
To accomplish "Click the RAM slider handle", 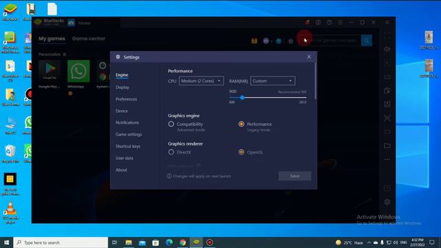I will click(x=242, y=98).
